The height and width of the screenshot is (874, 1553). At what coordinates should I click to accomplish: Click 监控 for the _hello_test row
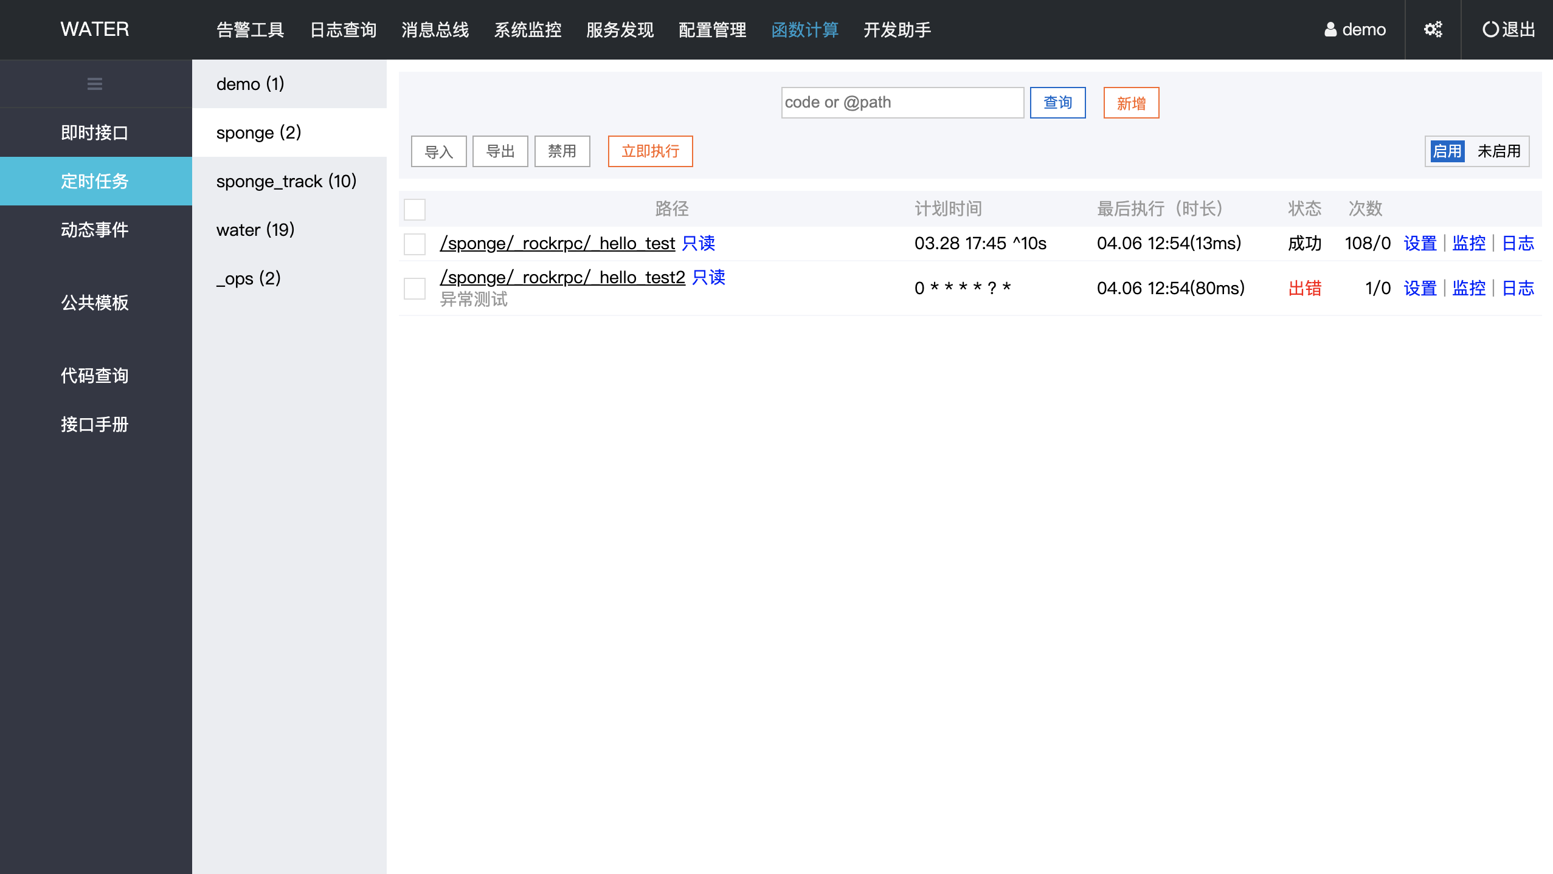1468,243
